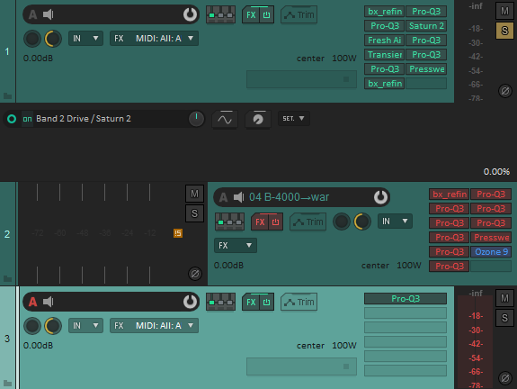
Task: Open Presswe plugin on track 1
Action: (426, 69)
